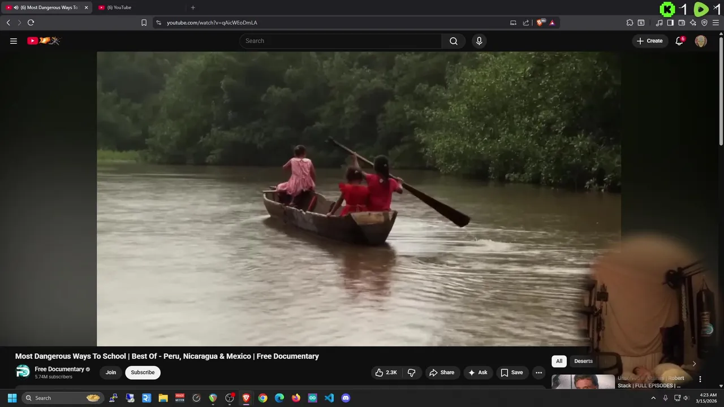The image size is (724, 407).
Task: Open Leo AI sparkle icon
Action: point(693,23)
